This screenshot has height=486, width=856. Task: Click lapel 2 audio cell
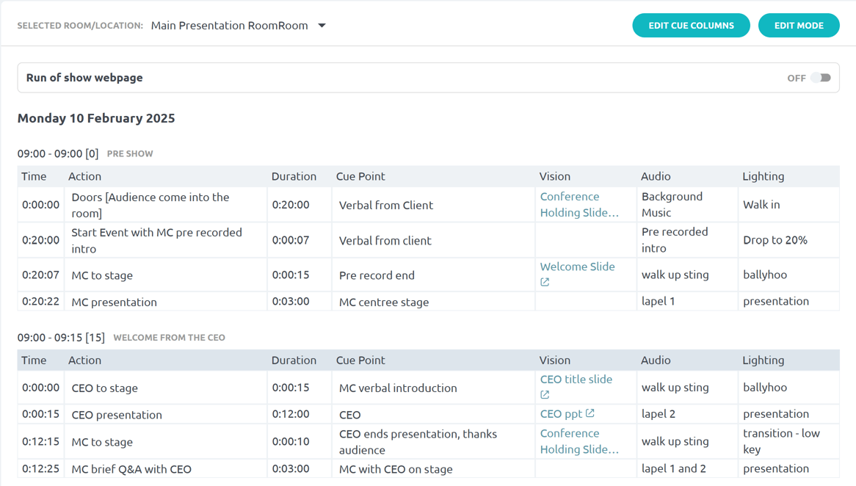[x=687, y=414]
